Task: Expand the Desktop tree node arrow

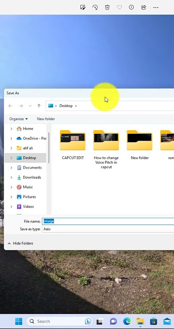Action: pos(11,158)
